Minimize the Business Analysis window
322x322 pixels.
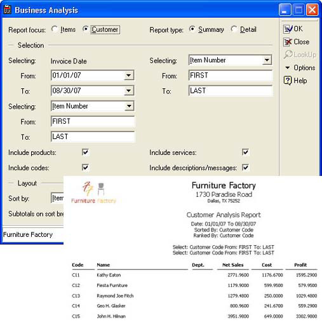click(x=285, y=10)
